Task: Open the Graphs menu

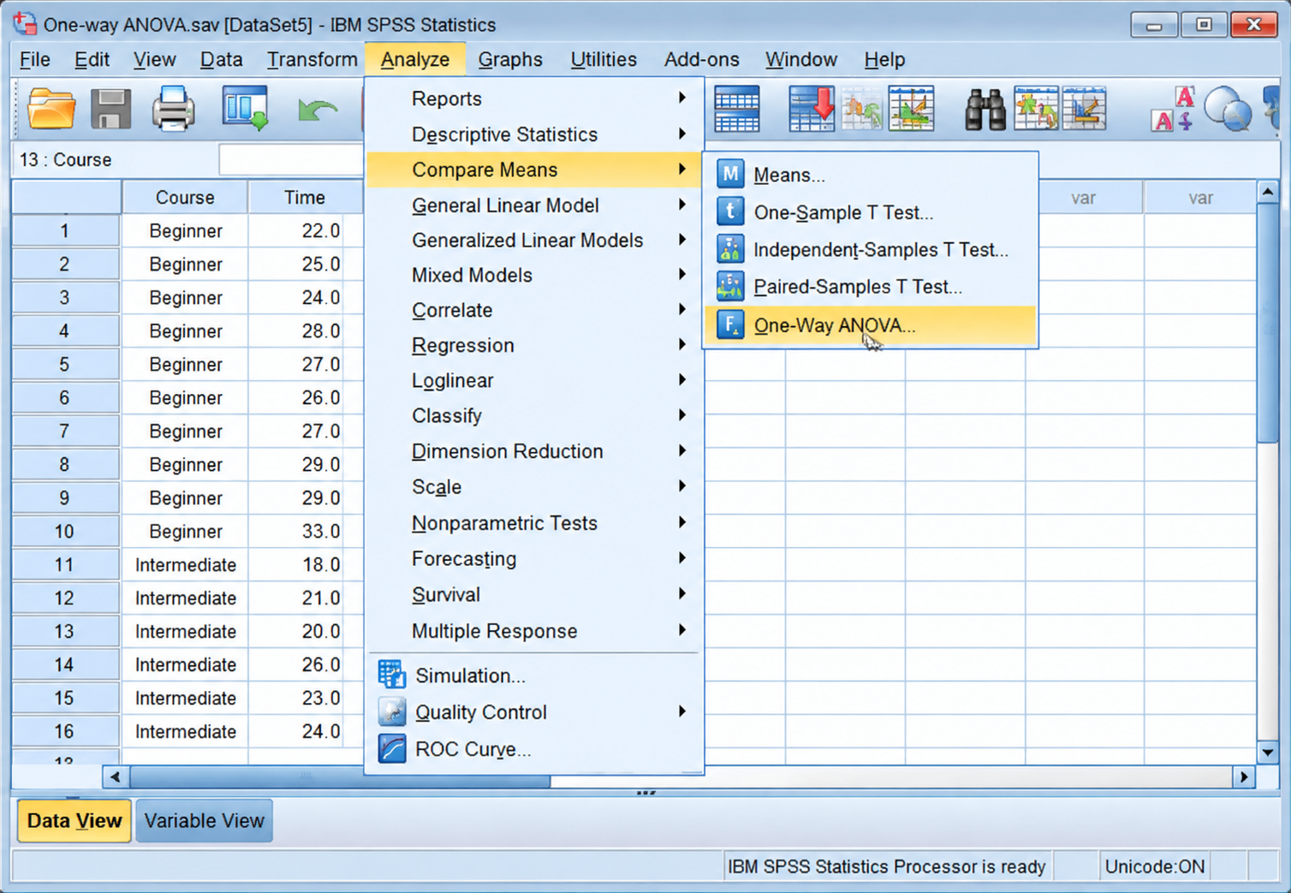Action: (510, 59)
